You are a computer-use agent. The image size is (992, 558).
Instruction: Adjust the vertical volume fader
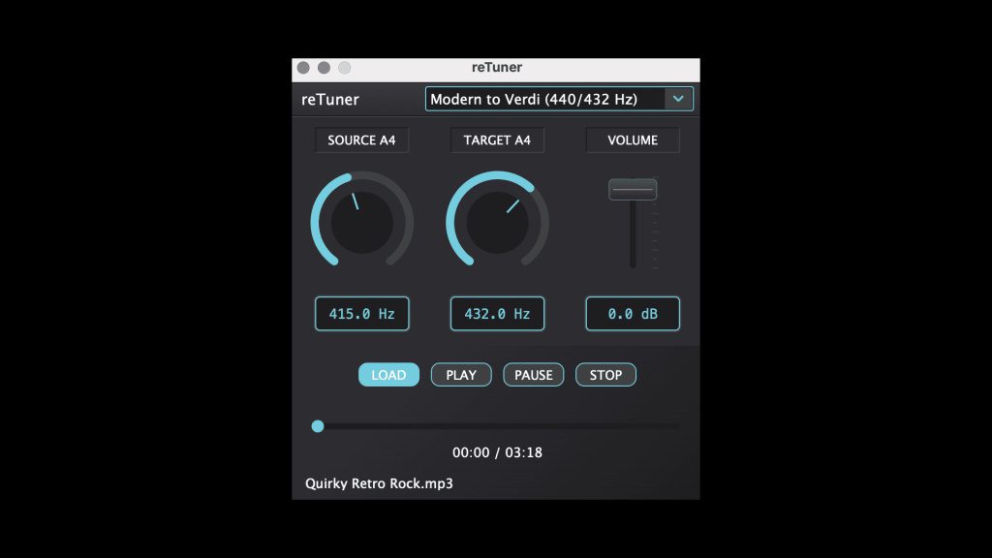point(632,188)
